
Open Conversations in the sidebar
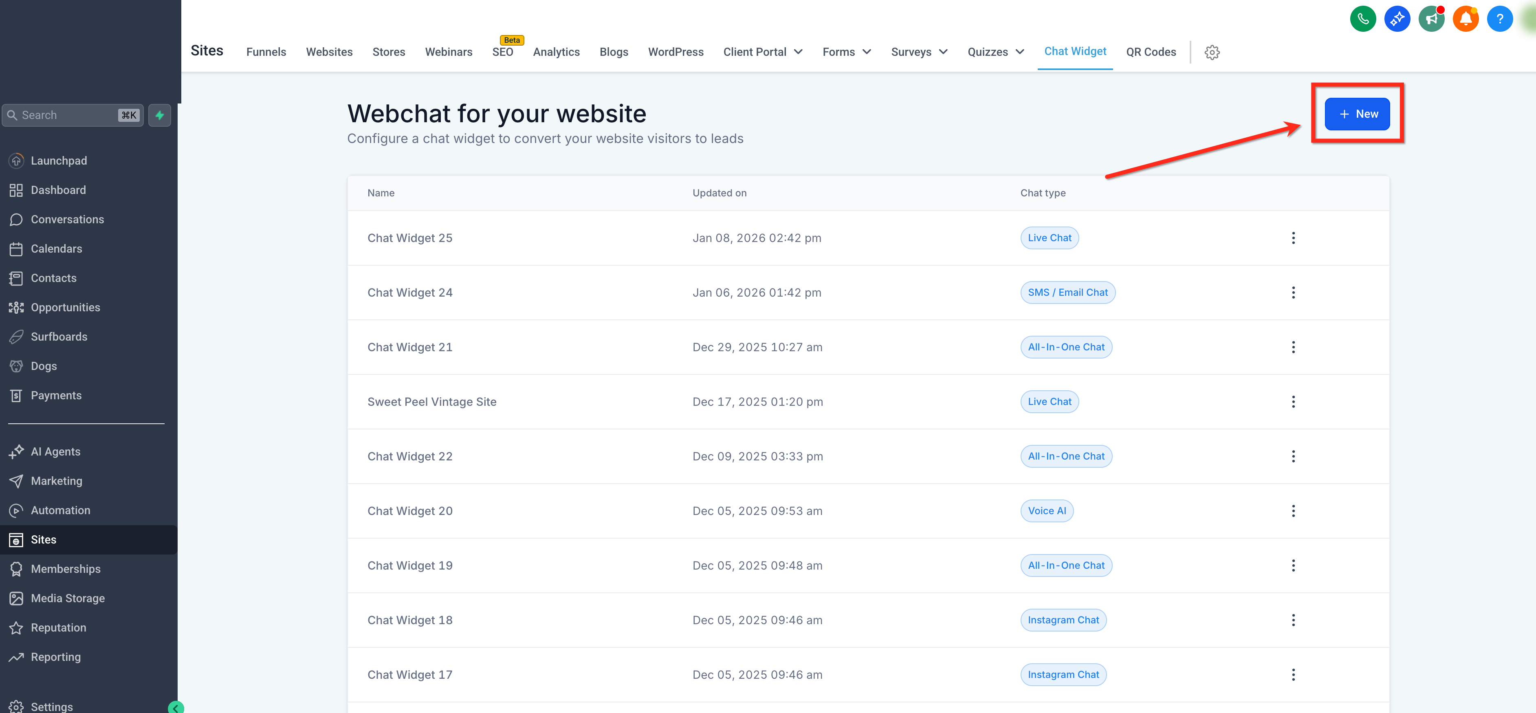tap(67, 219)
